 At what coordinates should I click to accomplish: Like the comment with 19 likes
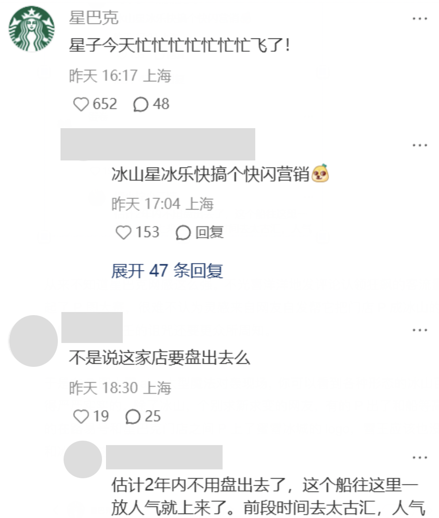click(81, 416)
